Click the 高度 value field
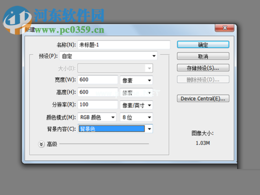260x195 pixels. point(98,92)
